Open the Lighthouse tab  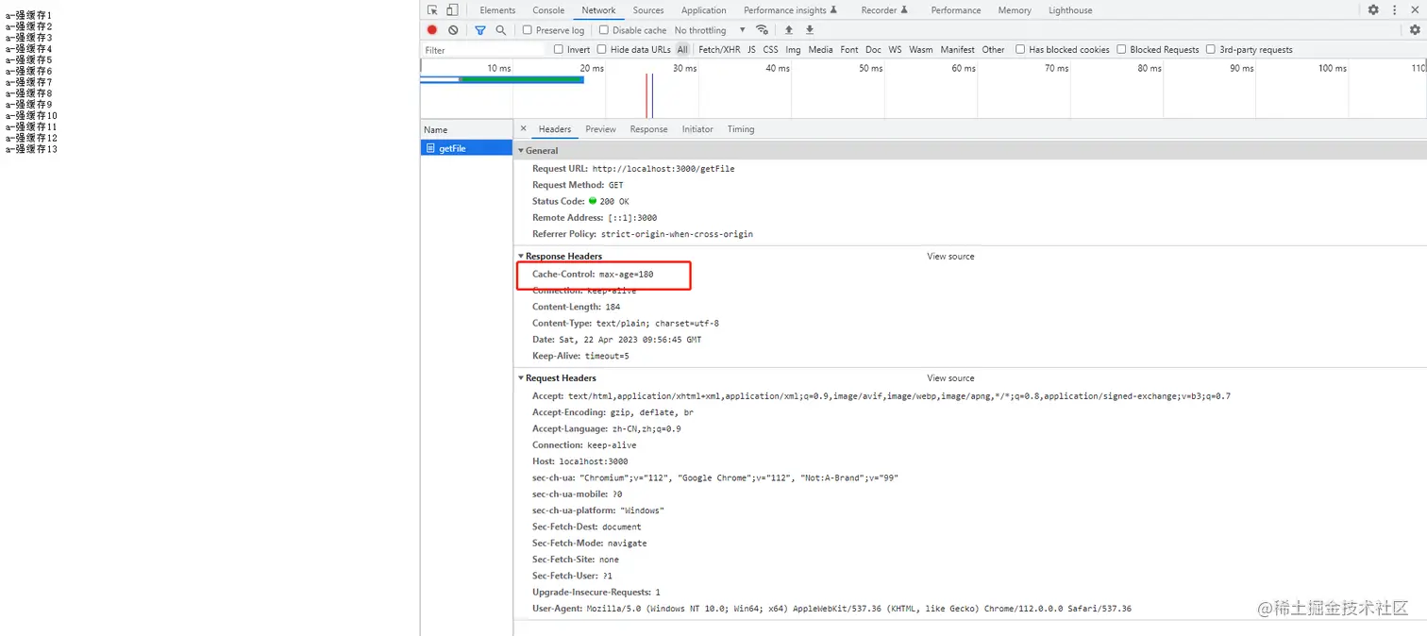click(x=1070, y=10)
